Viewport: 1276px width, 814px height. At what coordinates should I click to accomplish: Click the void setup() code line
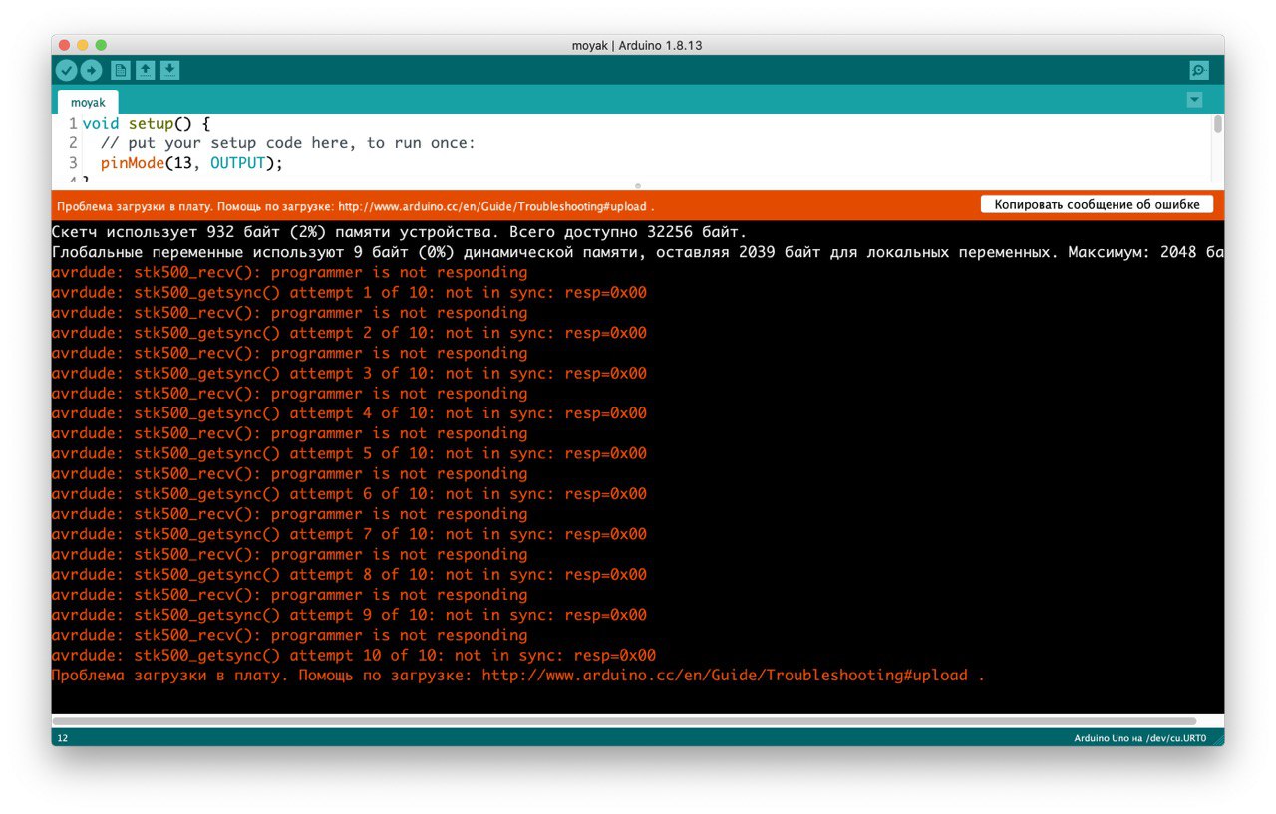(x=147, y=124)
